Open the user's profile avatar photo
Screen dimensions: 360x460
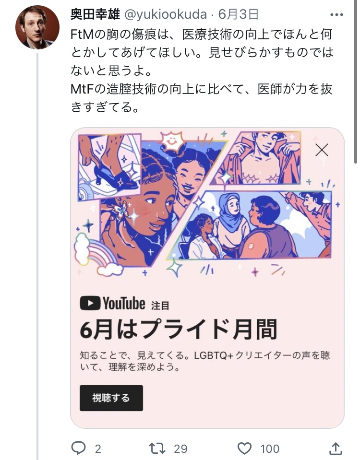click(x=37, y=27)
